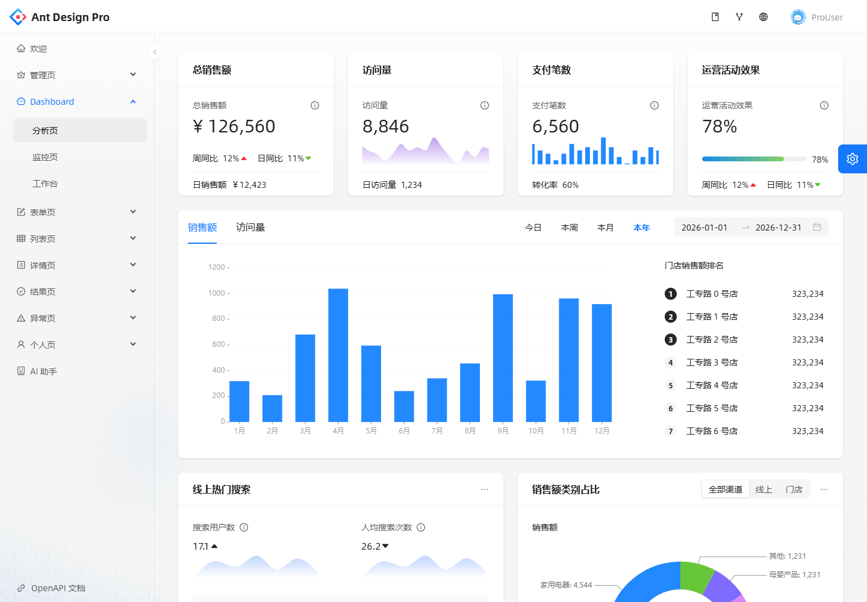The width and height of the screenshot is (867, 602).
Task: Collapse the Dashboard menu
Action: click(79, 101)
